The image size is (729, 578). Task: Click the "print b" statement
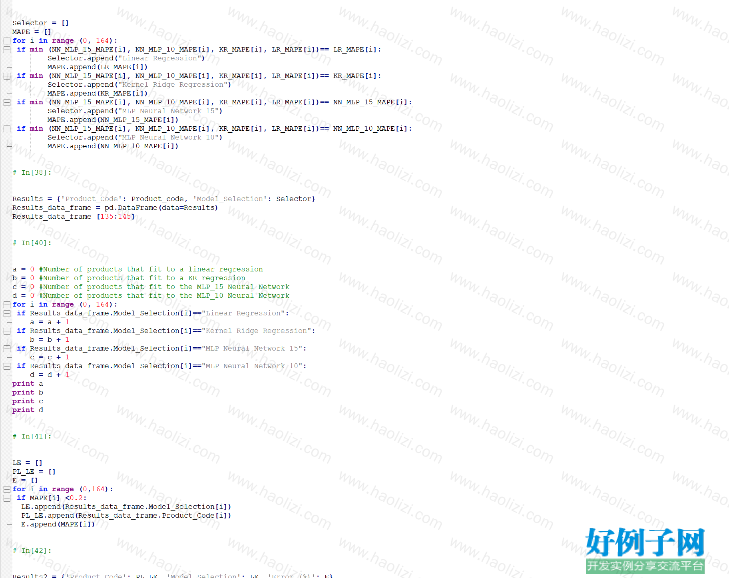pyautogui.click(x=28, y=393)
